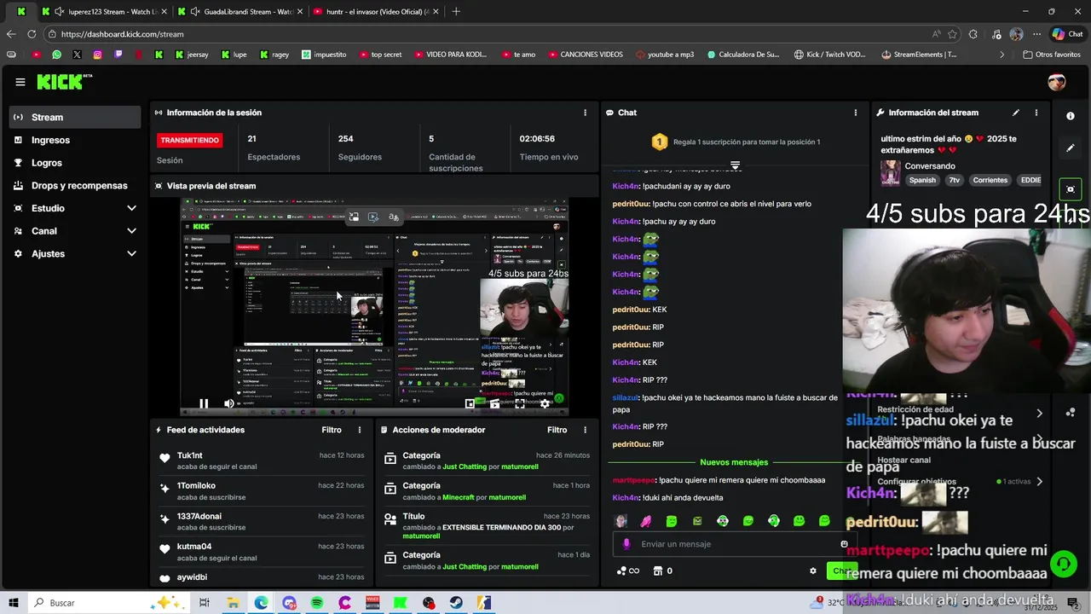The height and width of the screenshot is (614, 1091).
Task: Open Spotify from the taskbar
Action: point(317,603)
